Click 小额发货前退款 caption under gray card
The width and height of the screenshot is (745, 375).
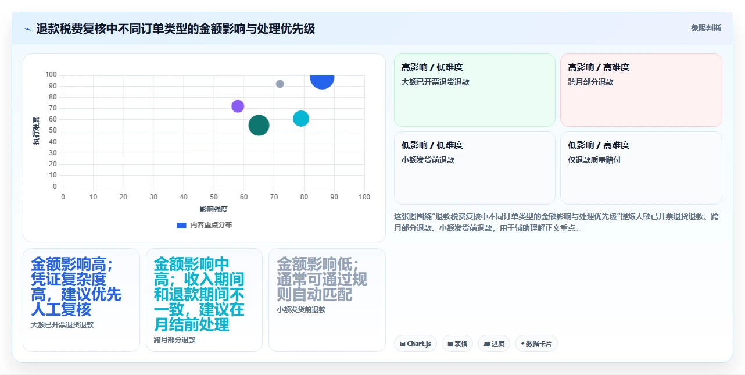[x=301, y=310]
